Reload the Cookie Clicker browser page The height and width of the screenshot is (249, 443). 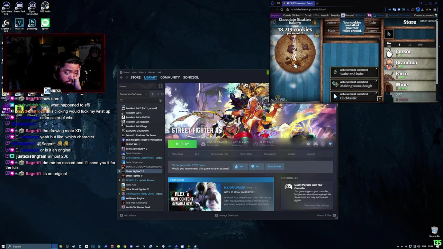point(282,9)
